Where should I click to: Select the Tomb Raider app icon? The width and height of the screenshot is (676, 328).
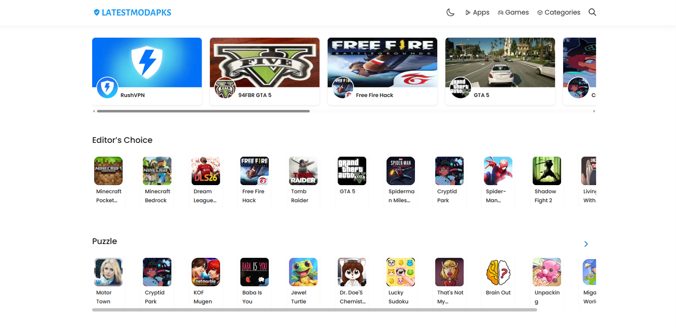[x=303, y=171]
